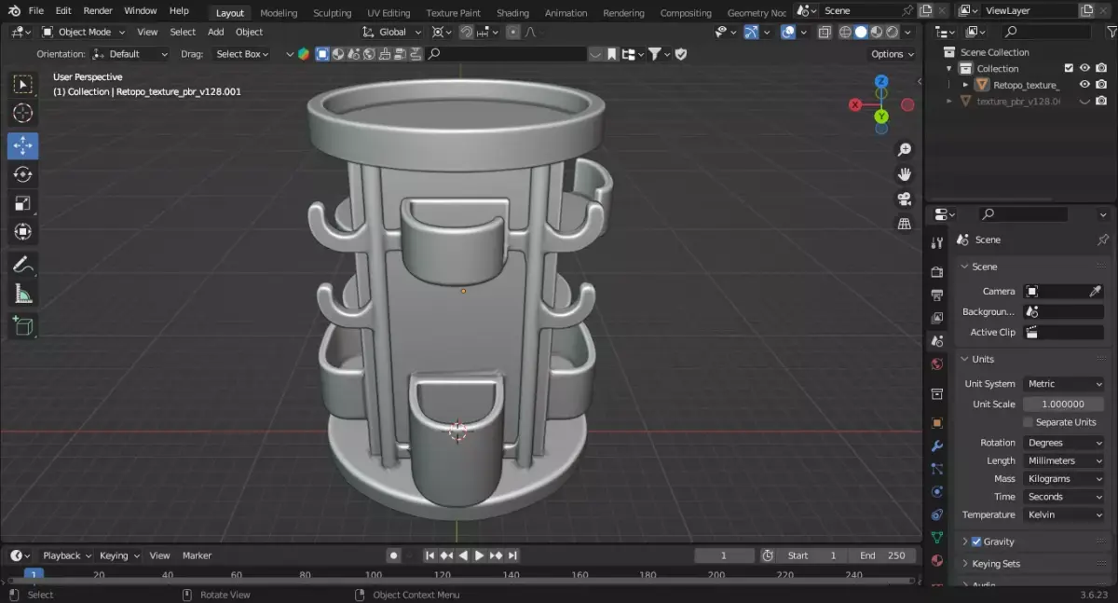
Task: Select the Add Cube tool
Action: [23, 326]
